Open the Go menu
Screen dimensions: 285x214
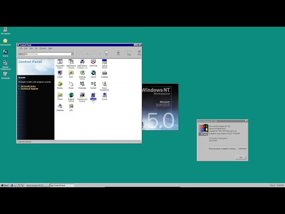(x=37, y=49)
